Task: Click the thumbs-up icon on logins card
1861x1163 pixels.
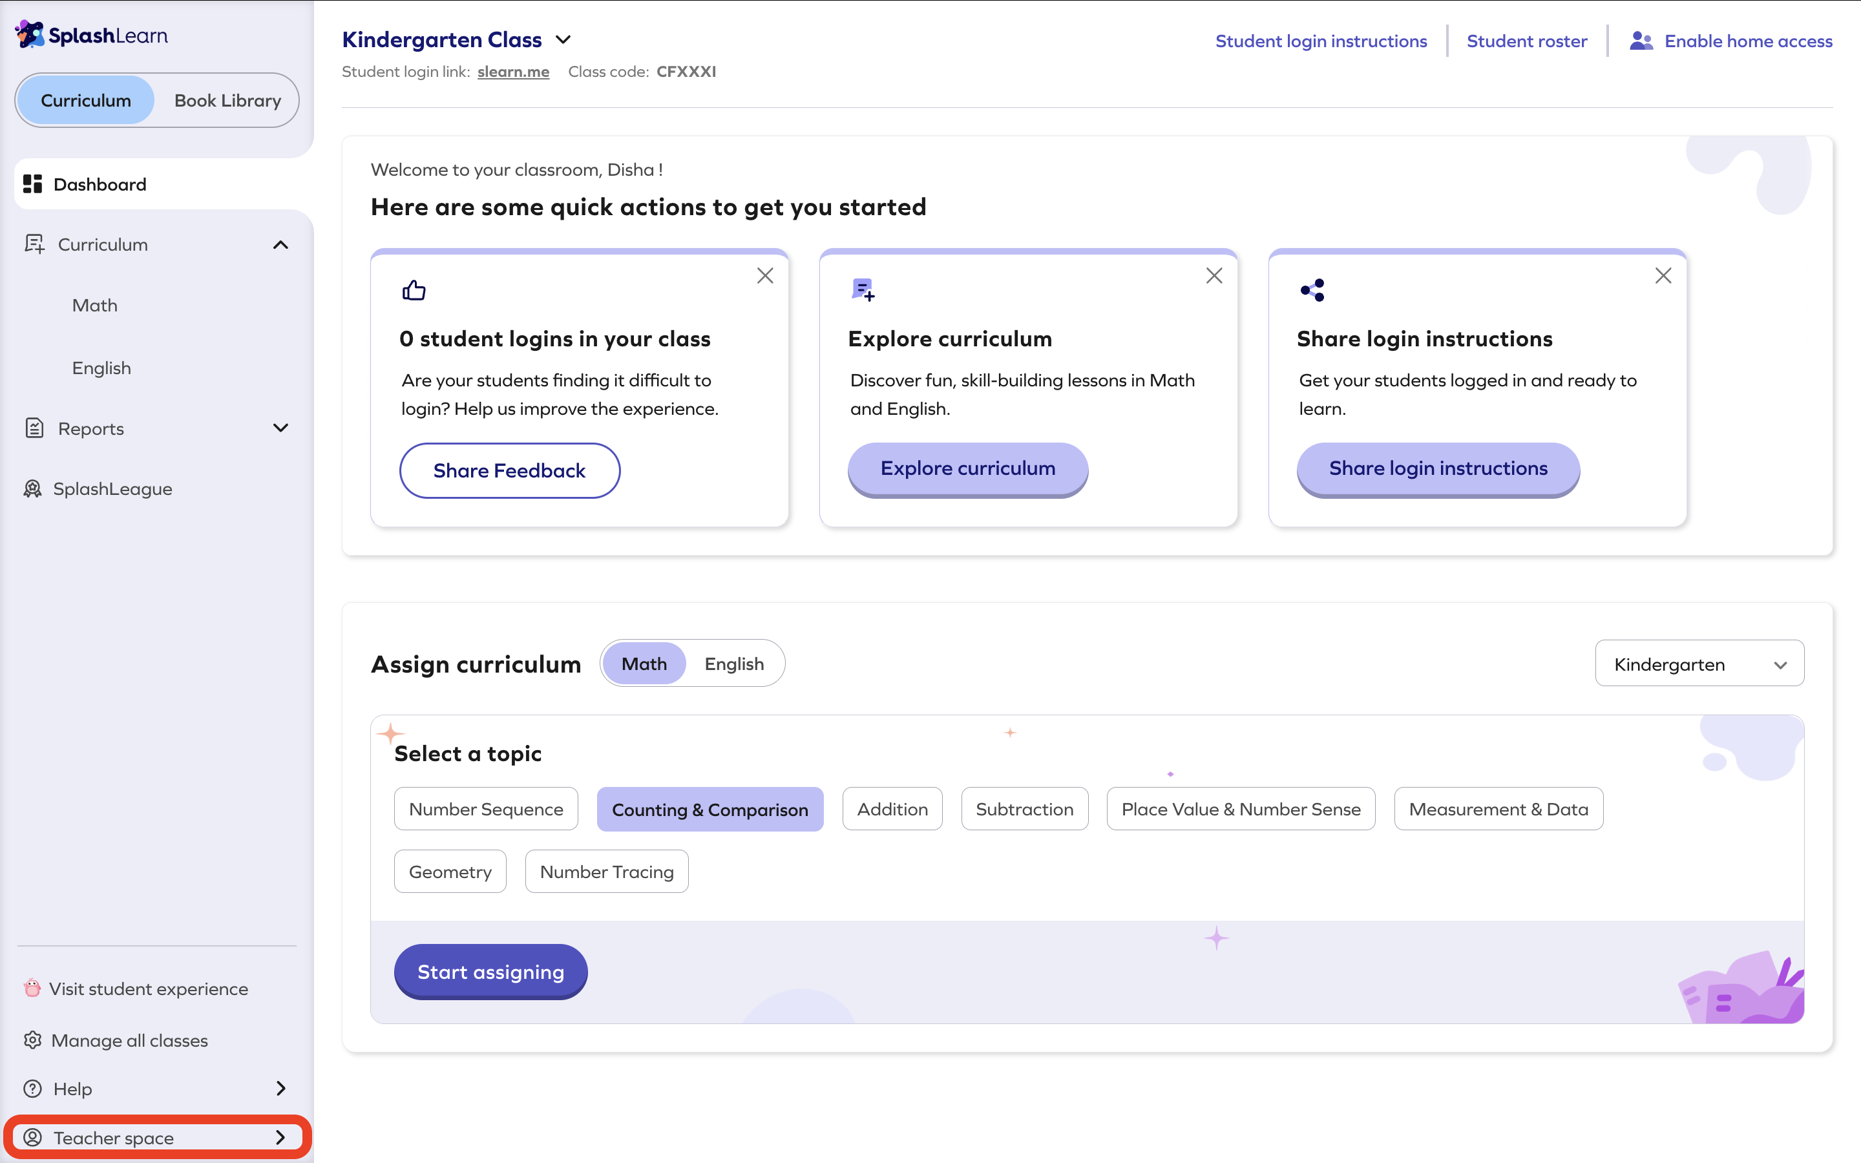Action: tap(414, 290)
